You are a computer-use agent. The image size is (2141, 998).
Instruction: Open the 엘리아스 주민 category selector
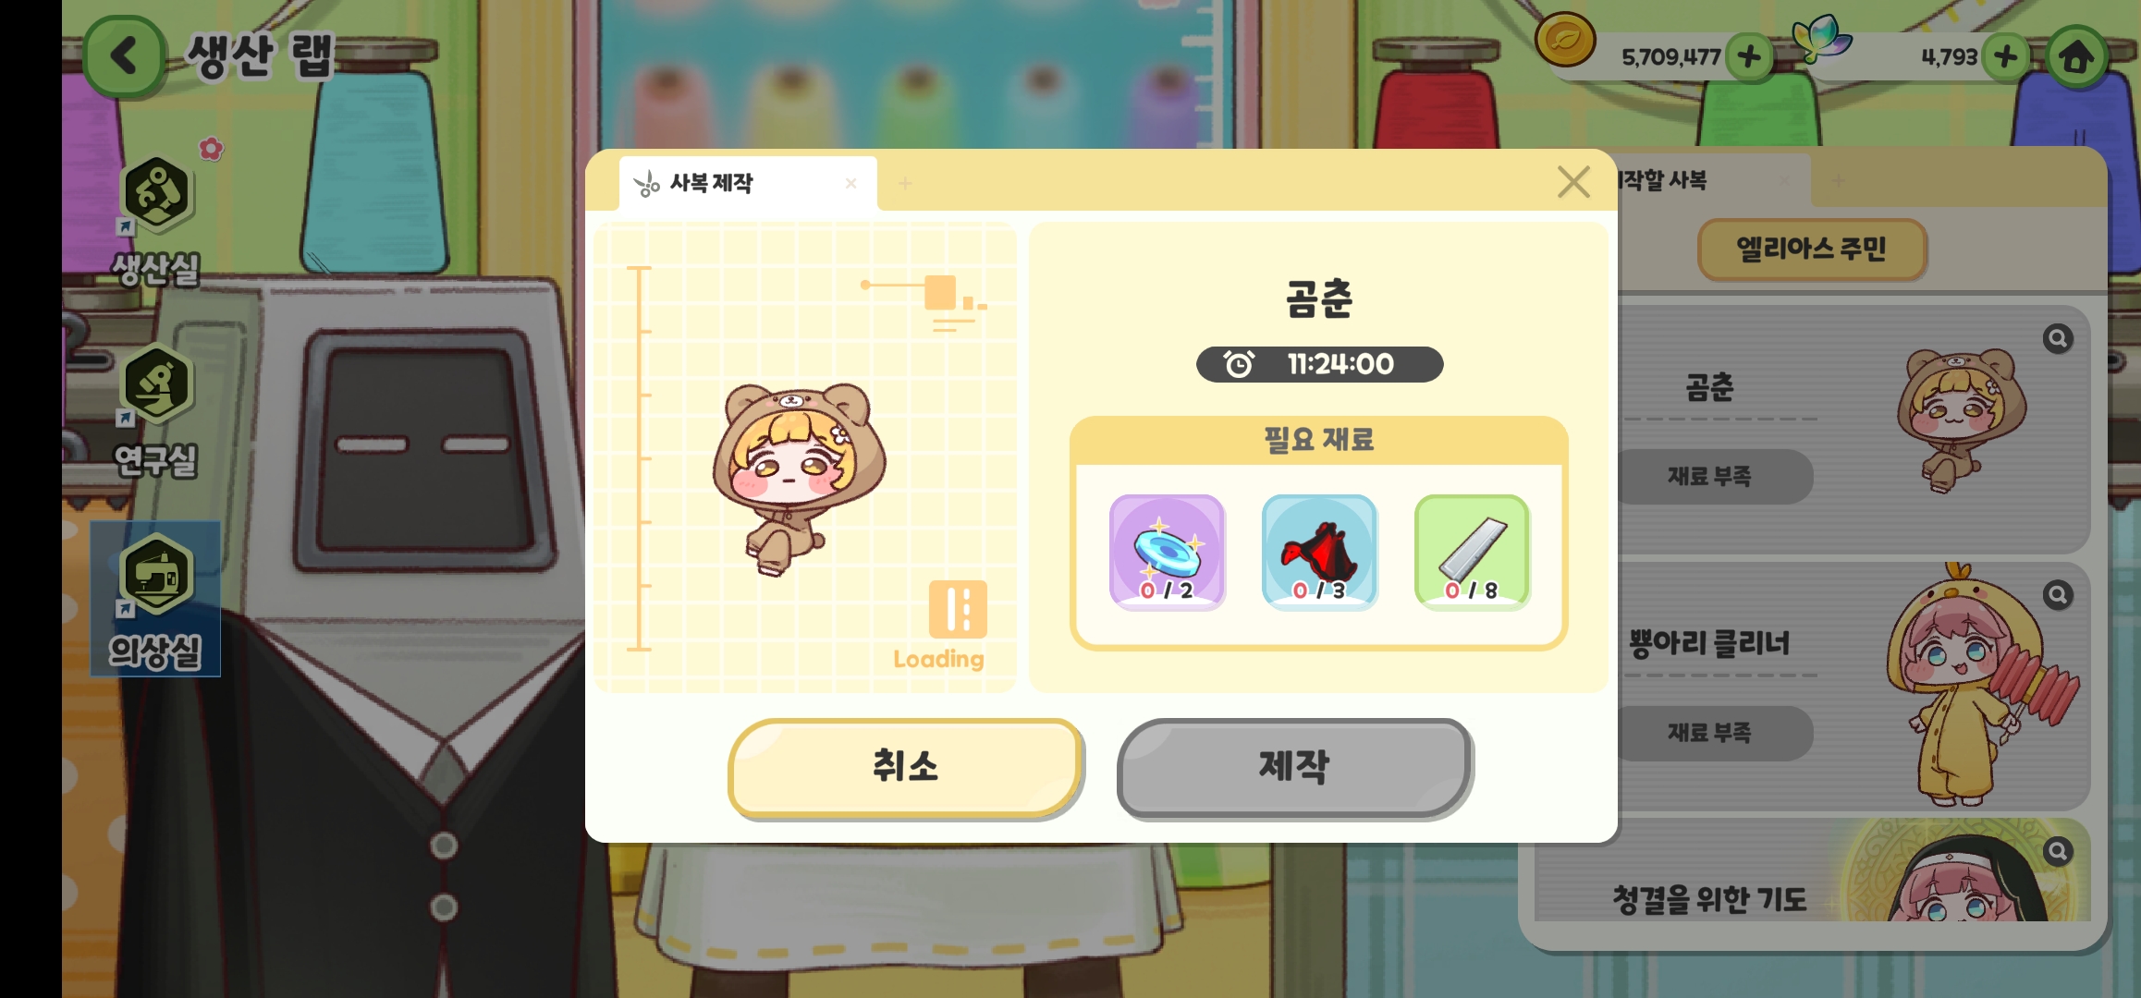click(x=1811, y=249)
